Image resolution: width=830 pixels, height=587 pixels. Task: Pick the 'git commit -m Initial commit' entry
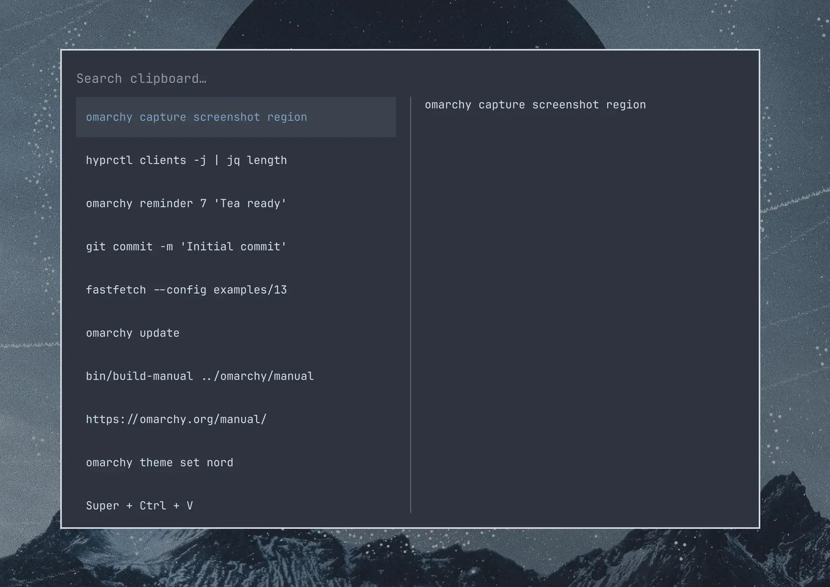[236, 246]
